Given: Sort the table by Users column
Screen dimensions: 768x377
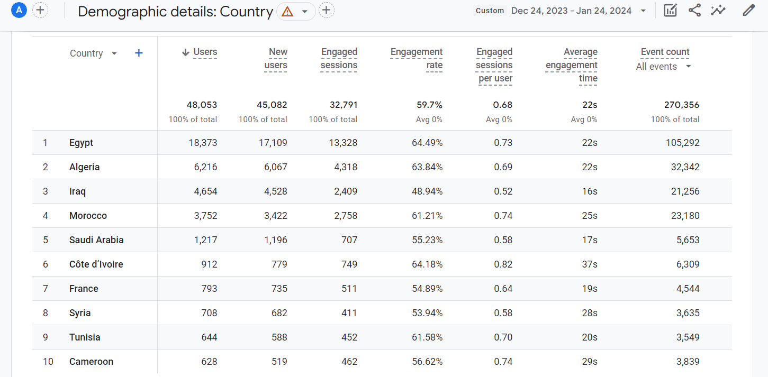Looking at the screenshot, I should (205, 52).
